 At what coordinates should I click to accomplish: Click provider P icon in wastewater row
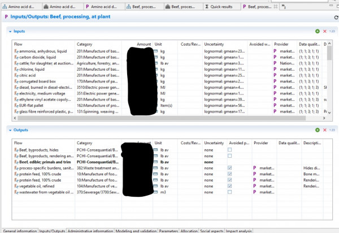tap(254, 192)
